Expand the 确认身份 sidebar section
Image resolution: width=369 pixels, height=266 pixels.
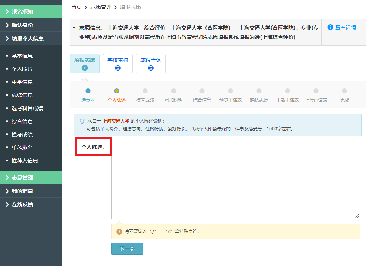pos(31,25)
